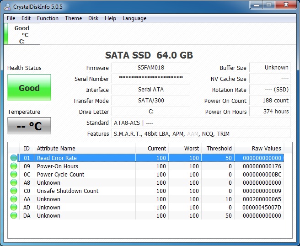Click the green status circle for Power Cycle Count
Image resolution: width=300 pixels, height=246 pixels.
[x=14, y=174]
